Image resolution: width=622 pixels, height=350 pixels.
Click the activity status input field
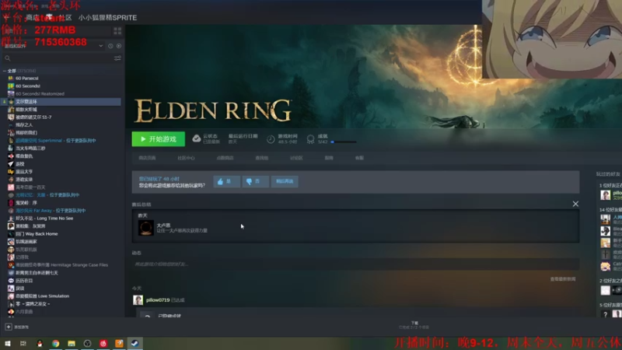355,264
